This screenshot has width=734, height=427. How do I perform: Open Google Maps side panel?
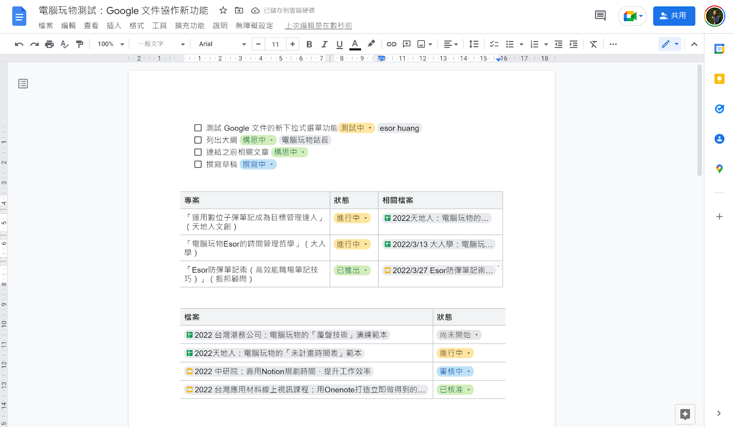pos(719,169)
